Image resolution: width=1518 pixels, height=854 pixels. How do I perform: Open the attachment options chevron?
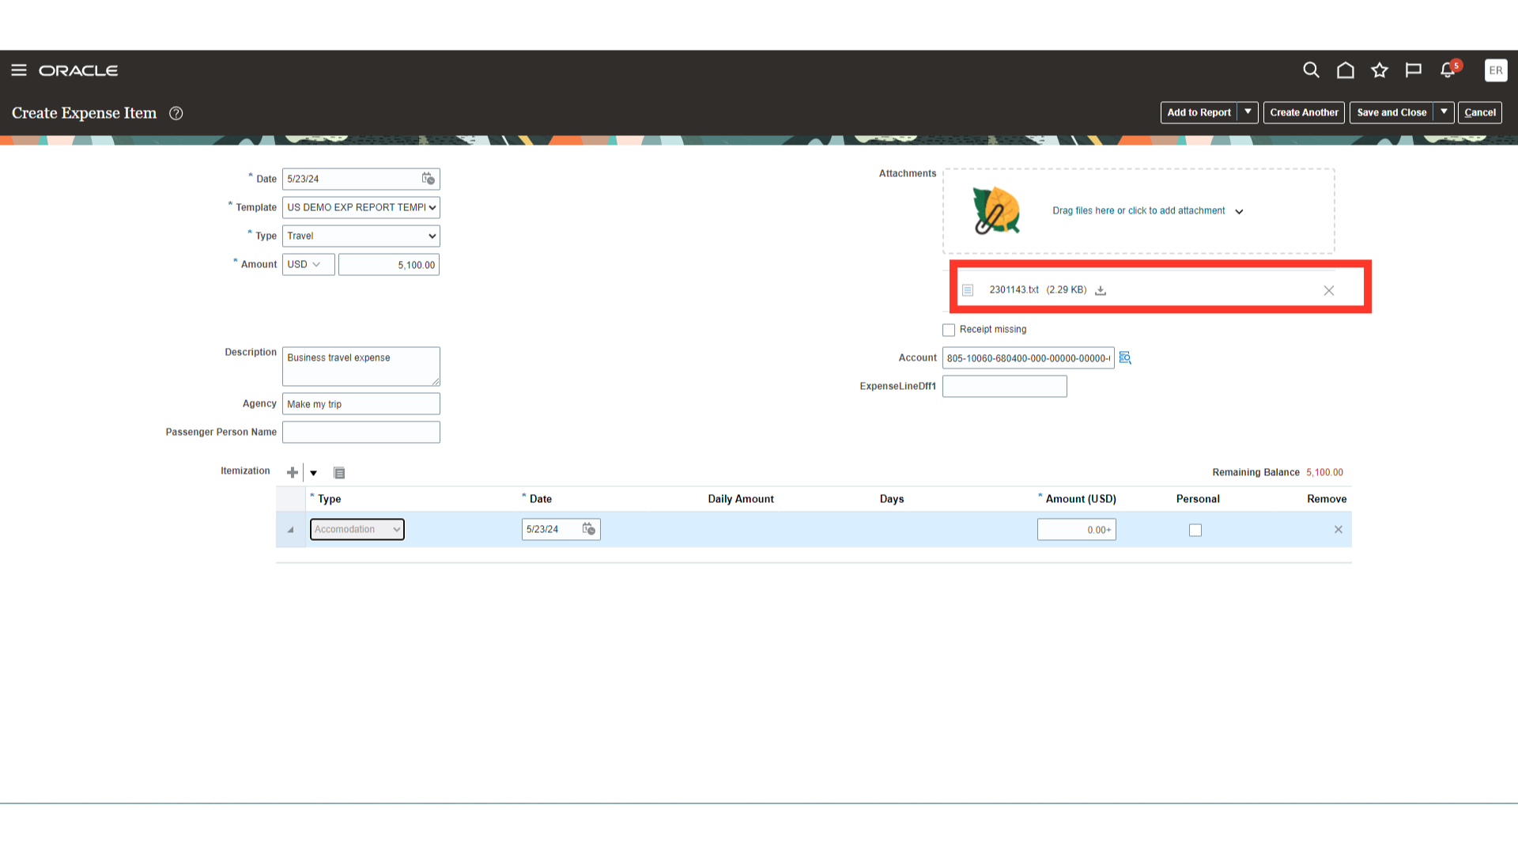click(x=1240, y=211)
